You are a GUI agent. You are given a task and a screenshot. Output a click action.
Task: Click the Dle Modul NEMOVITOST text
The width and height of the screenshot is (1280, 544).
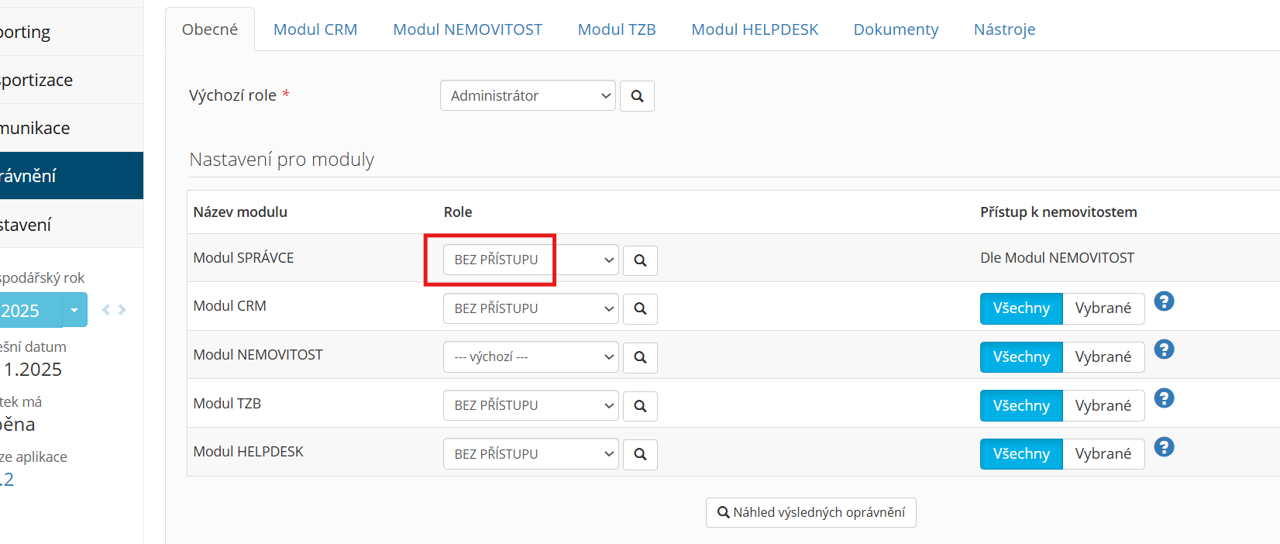pyautogui.click(x=1057, y=257)
